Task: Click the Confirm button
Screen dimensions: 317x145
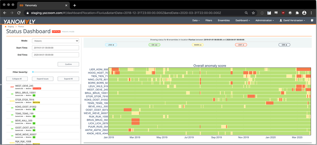Action: pos(68,64)
